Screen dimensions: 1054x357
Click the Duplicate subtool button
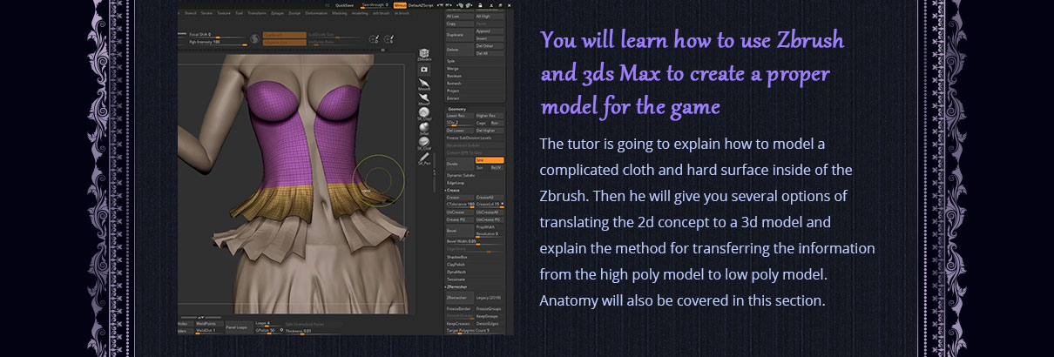coord(459,35)
